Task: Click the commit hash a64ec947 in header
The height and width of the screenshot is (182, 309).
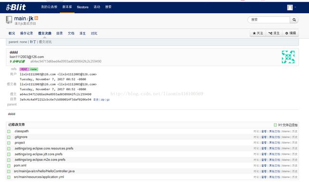Action: (x=66, y=61)
